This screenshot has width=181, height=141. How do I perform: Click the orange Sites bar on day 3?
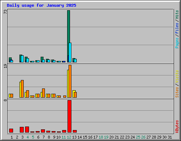[22, 89]
